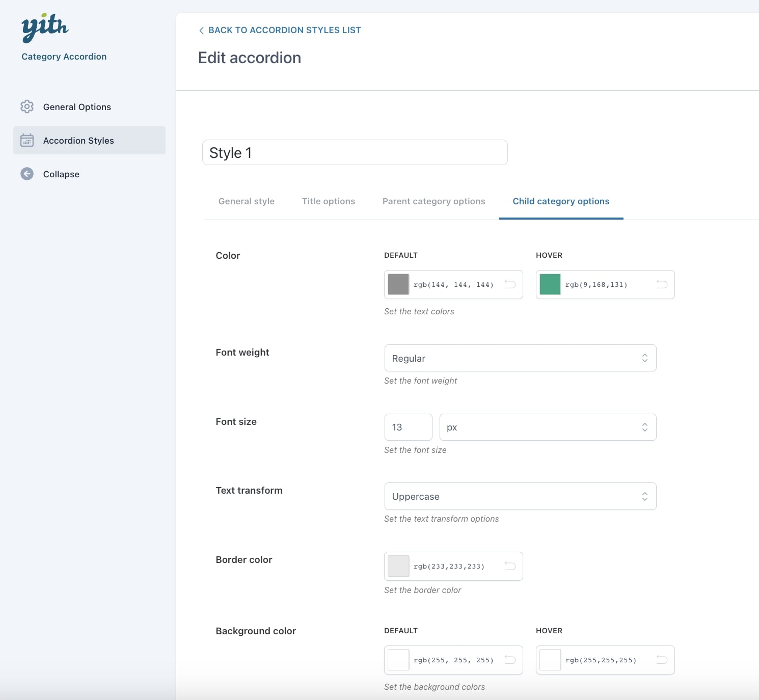Image resolution: width=759 pixels, height=700 pixels.
Task: Click the Accordion Styles calendar icon
Action: click(x=27, y=141)
